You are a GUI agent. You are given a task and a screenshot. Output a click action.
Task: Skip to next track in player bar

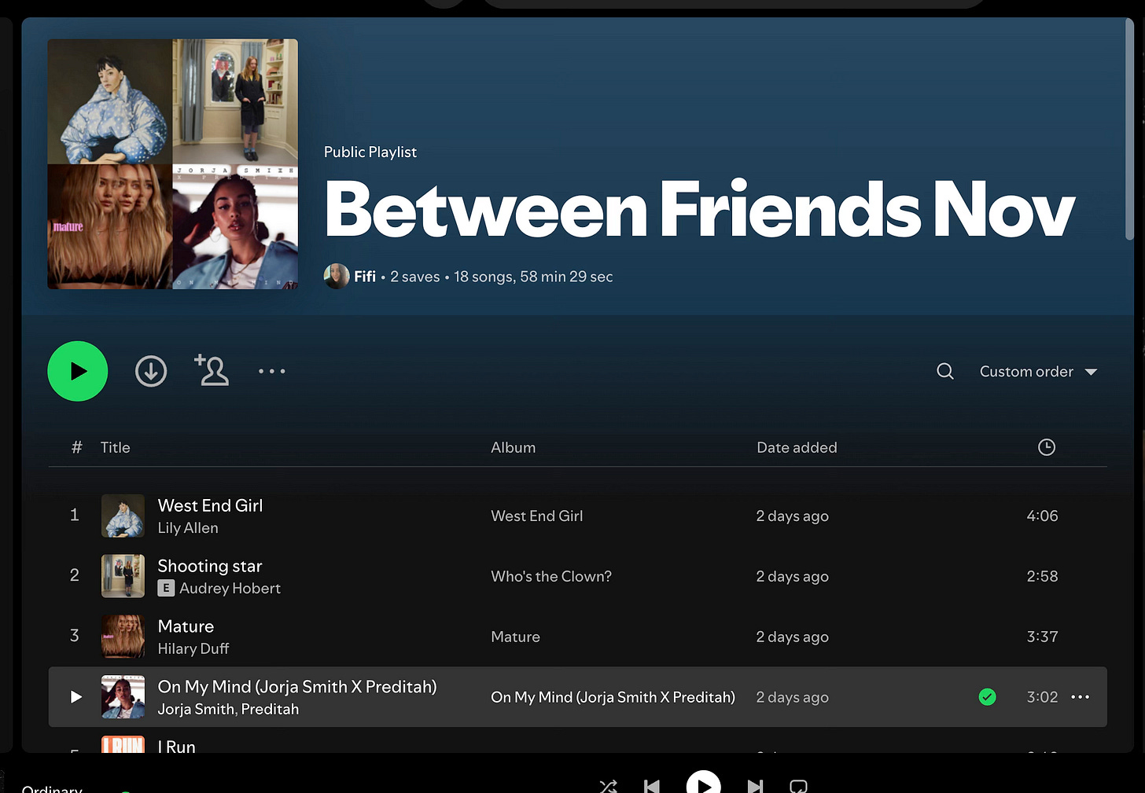pos(755,786)
